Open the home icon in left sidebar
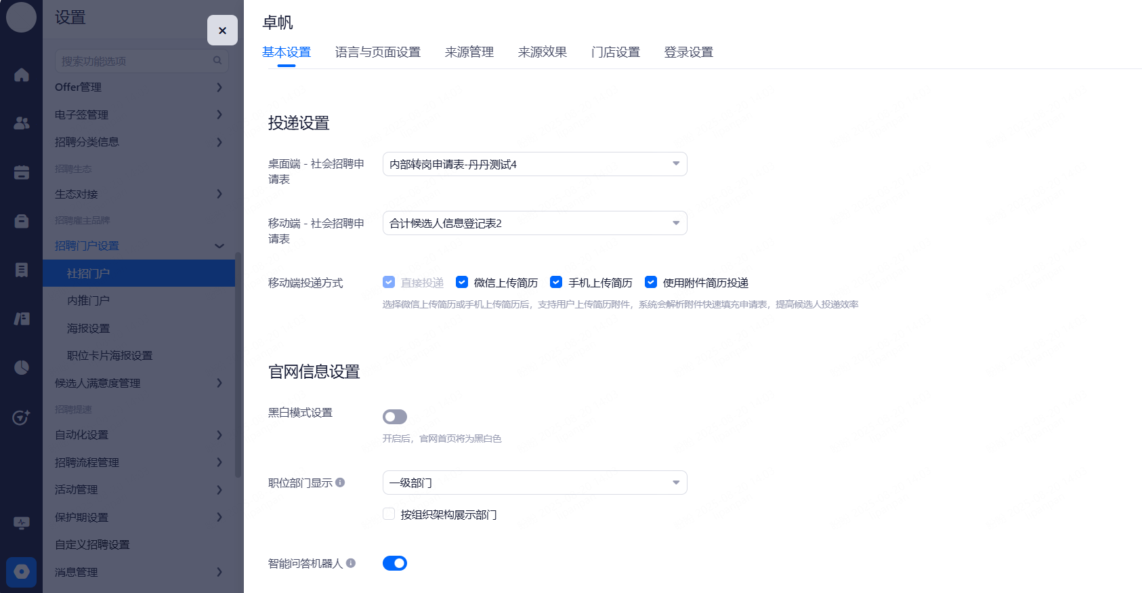Image resolution: width=1142 pixels, height=593 pixels. [x=21, y=75]
